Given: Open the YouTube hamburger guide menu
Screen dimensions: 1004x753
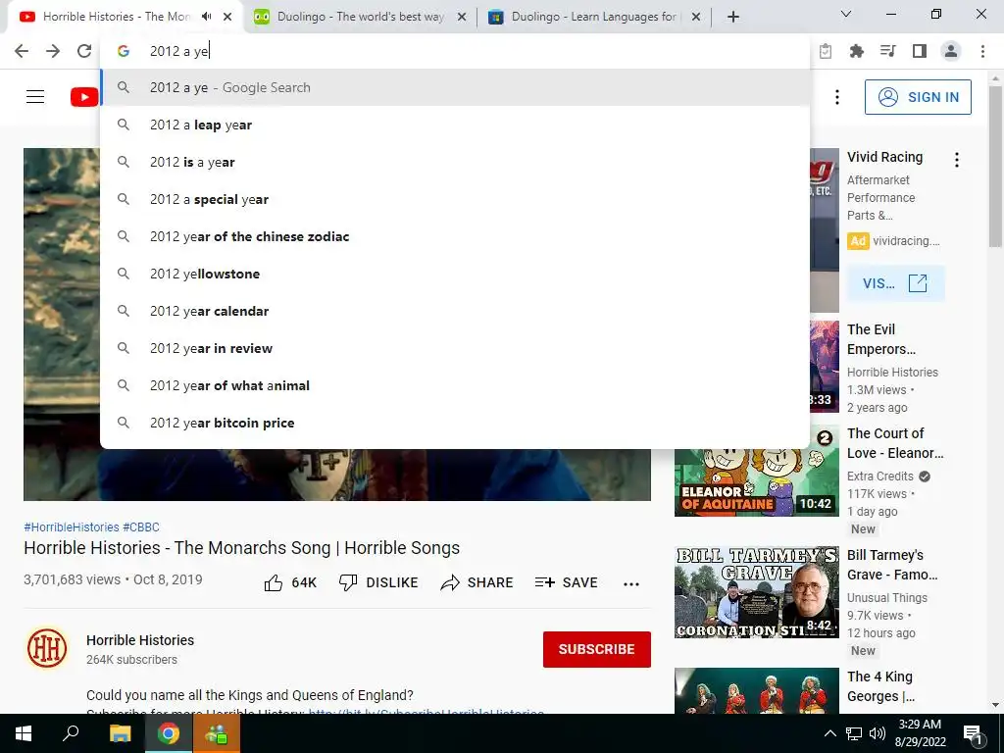Looking at the screenshot, I should [35, 97].
